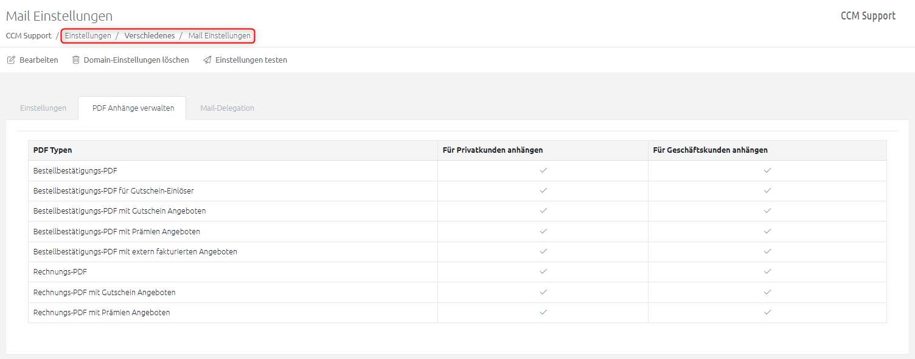The image size is (915, 359).
Task: Click Domain-Einstellungen löschen button
Action: pos(130,60)
